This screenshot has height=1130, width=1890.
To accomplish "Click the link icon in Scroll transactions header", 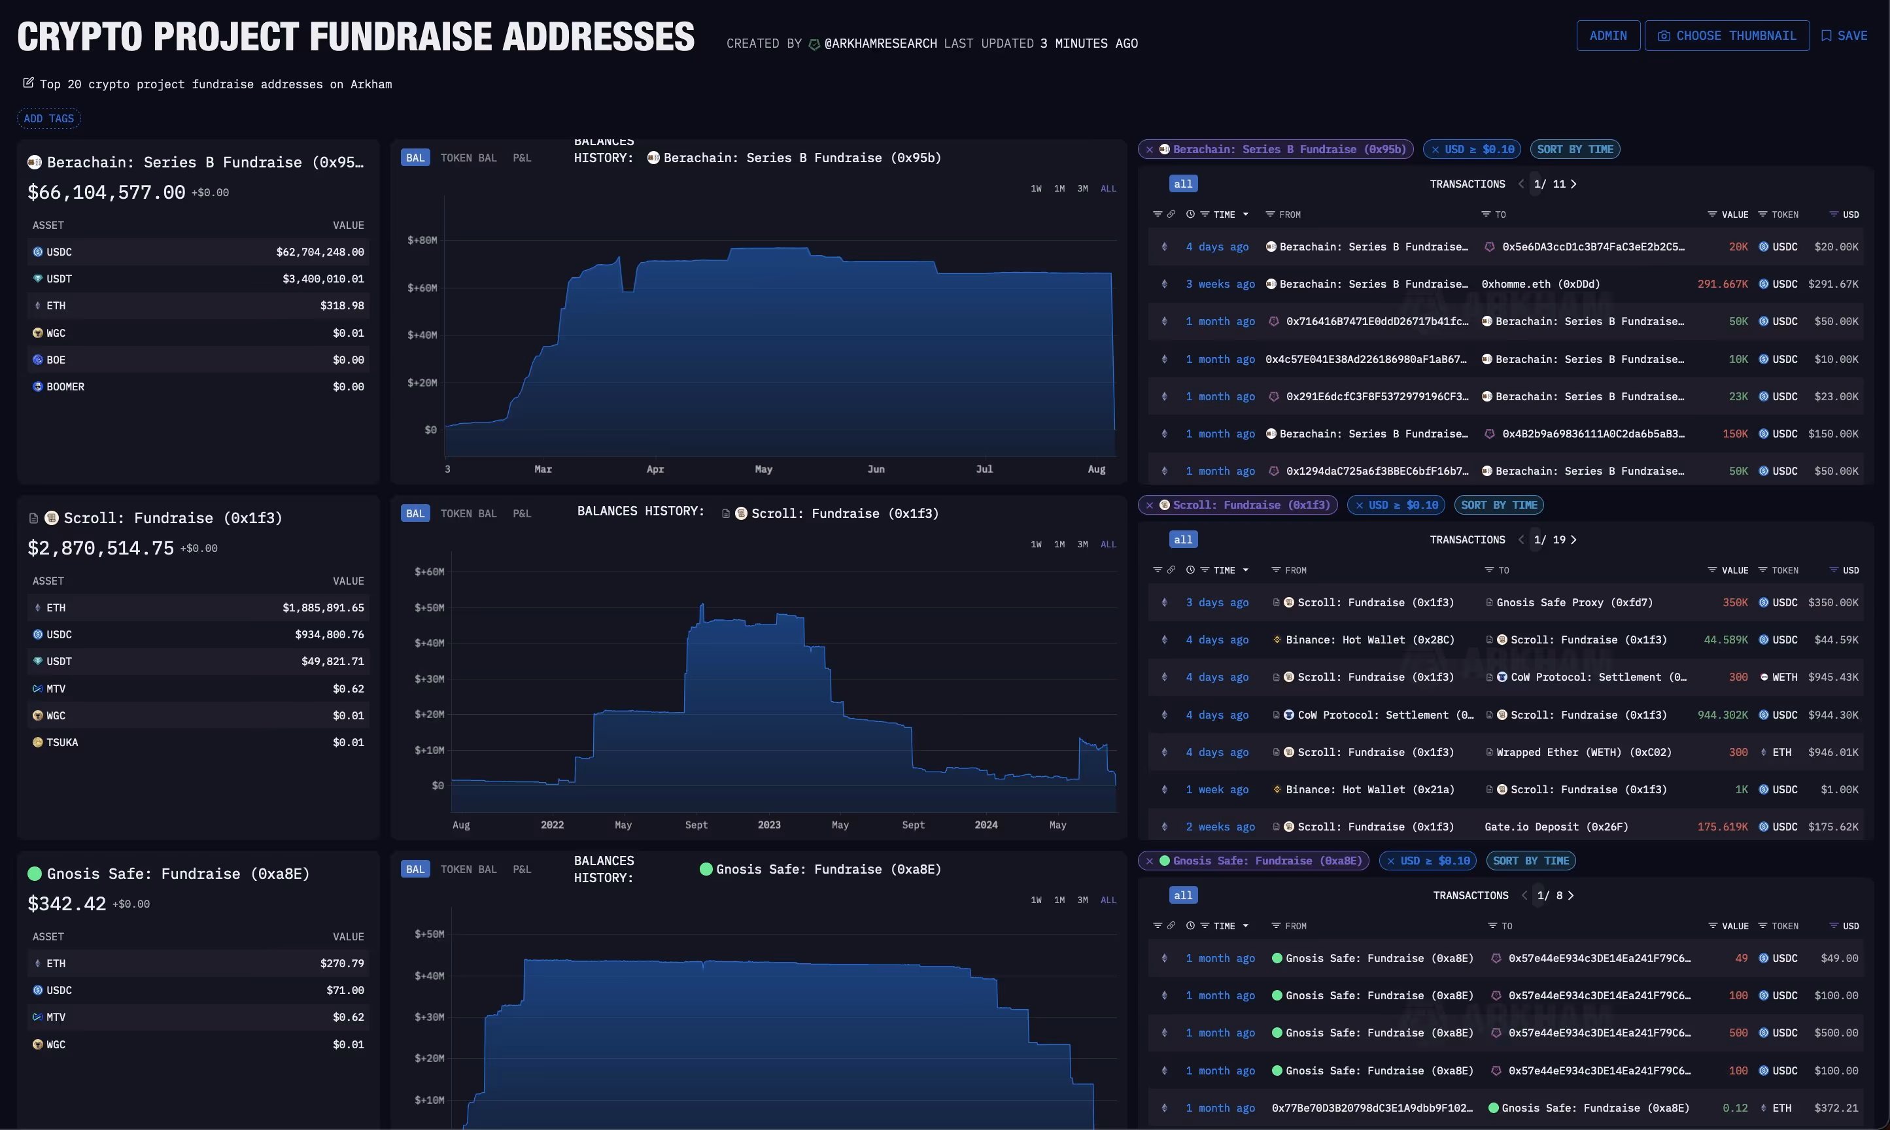I will pos(1171,570).
